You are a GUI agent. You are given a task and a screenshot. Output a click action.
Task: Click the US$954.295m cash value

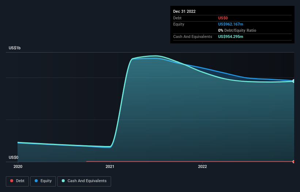(231, 37)
